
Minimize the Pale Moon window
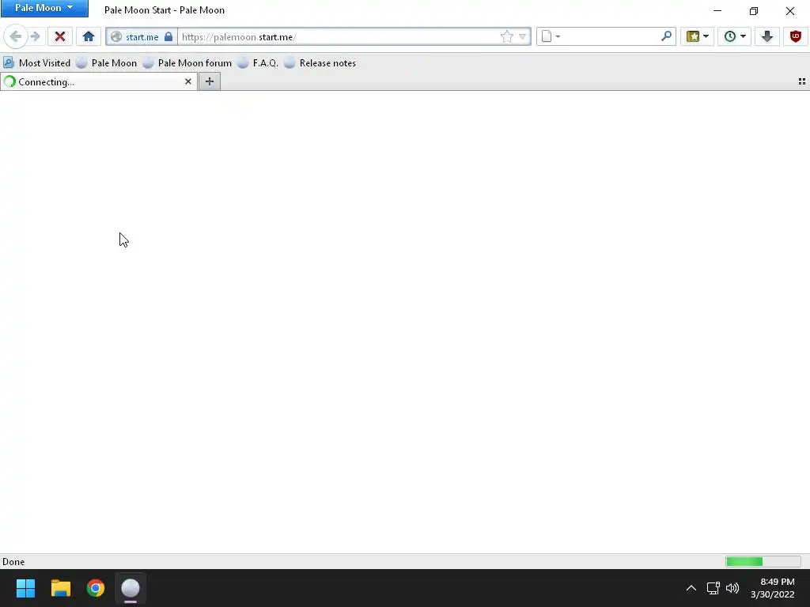(x=717, y=10)
